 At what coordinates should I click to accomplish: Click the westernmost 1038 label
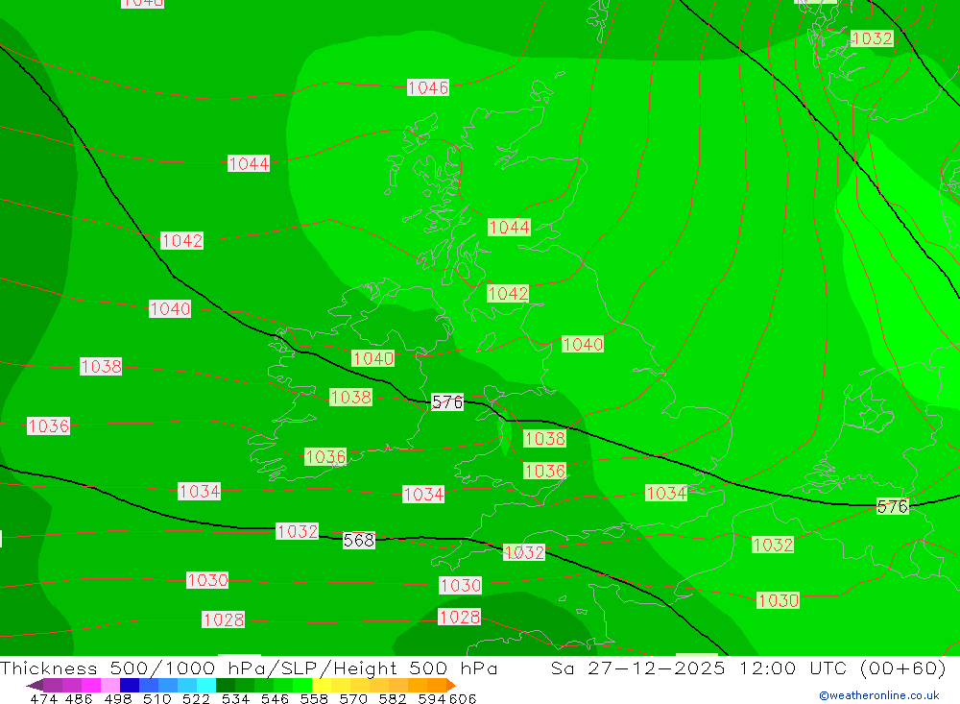pyautogui.click(x=101, y=366)
